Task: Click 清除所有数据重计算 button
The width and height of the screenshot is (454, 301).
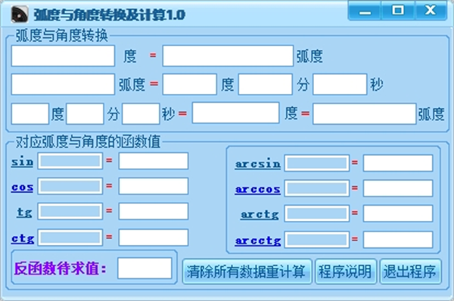Action: coord(247,272)
